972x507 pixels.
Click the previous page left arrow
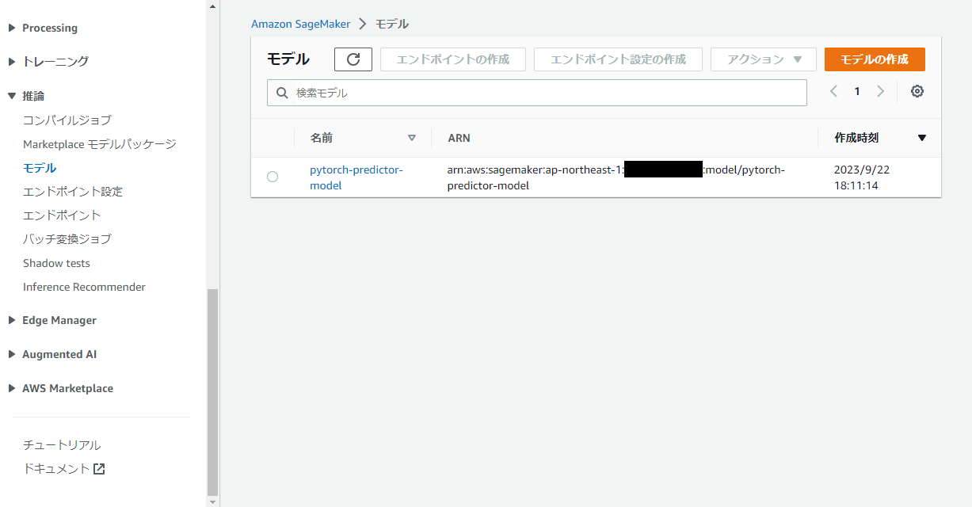pyautogui.click(x=833, y=91)
